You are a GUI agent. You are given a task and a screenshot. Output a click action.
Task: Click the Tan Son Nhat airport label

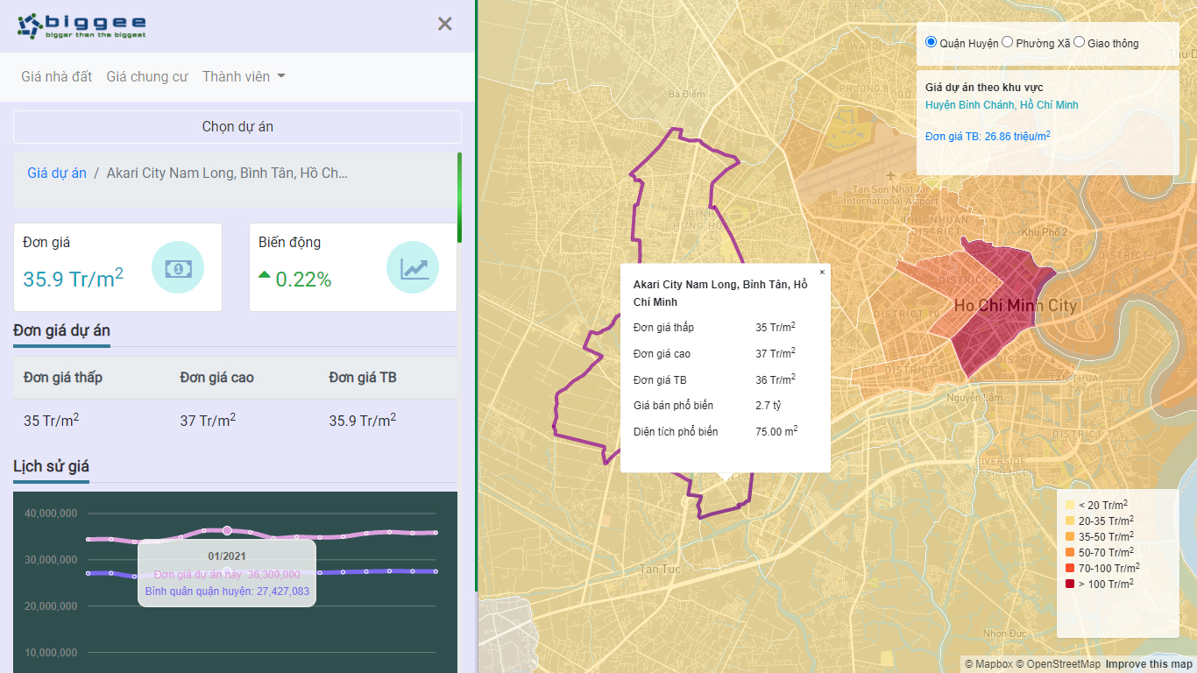(890, 195)
